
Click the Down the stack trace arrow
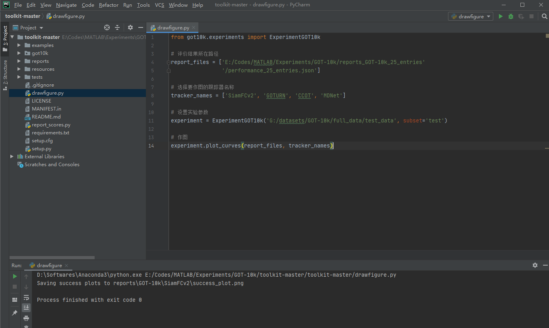[x=26, y=287]
